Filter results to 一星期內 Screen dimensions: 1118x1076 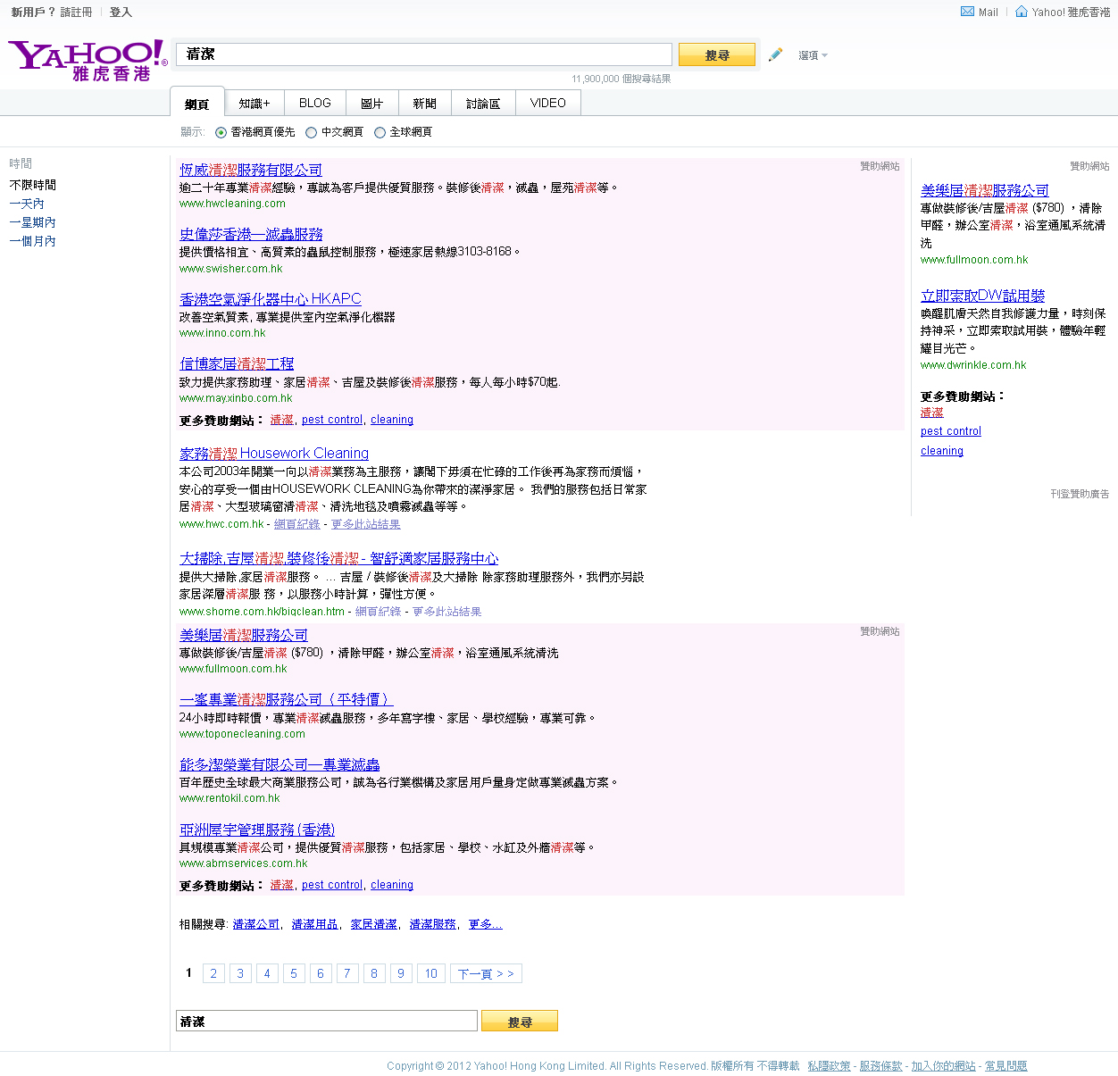pos(32,222)
